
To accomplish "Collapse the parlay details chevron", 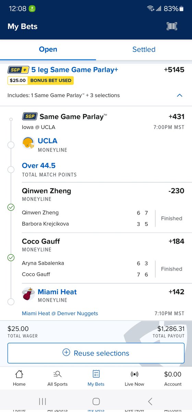I will (179, 95).
